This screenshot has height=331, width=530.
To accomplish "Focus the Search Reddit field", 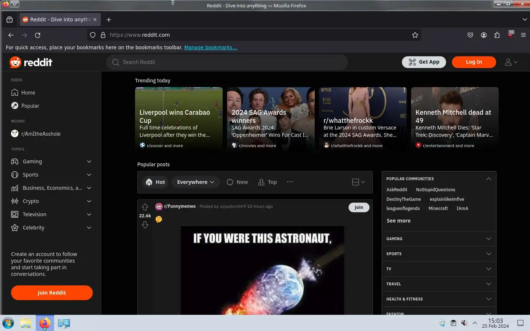I will [227, 62].
